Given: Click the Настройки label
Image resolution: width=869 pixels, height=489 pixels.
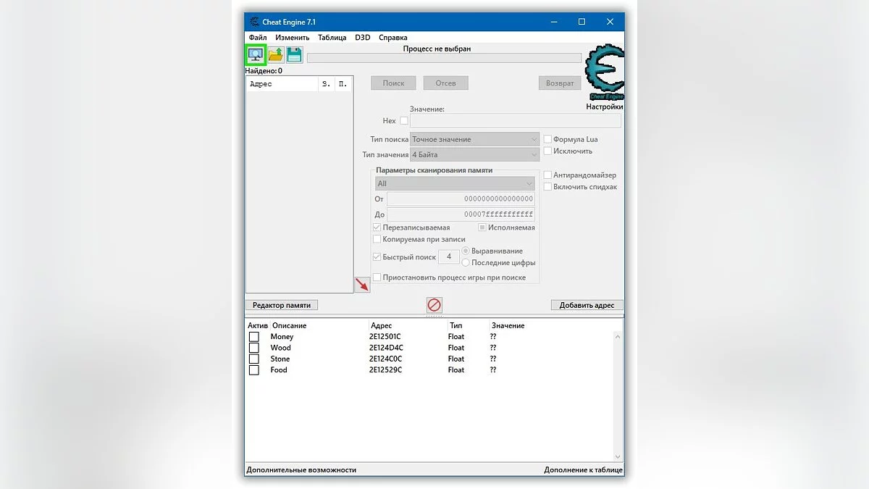Looking at the screenshot, I should [x=605, y=106].
